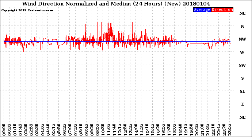The height and width of the screenshot is (137, 252).
Task: Click the 18:05 time axis label
Action: (x=175, y=130)
